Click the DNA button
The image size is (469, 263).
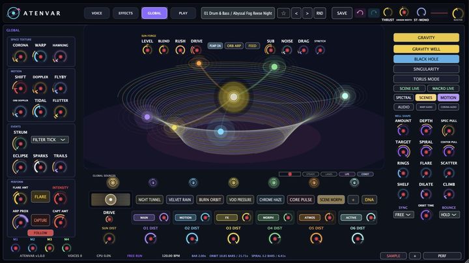(x=369, y=200)
